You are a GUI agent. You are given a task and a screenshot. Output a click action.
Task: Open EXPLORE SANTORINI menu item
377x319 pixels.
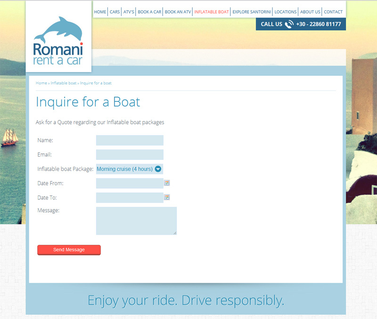pos(252,12)
